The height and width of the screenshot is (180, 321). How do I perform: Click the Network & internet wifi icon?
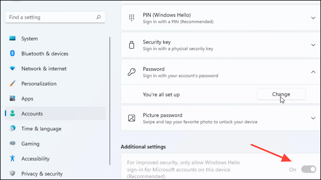(12, 69)
